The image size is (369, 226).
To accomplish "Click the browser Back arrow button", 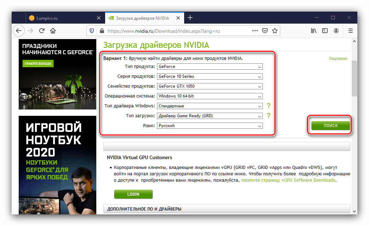I will [x=19, y=31].
